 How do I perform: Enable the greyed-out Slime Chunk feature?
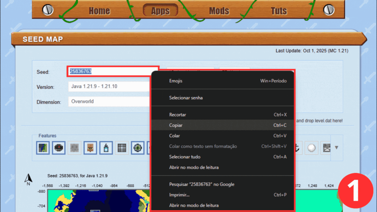[74, 148]
